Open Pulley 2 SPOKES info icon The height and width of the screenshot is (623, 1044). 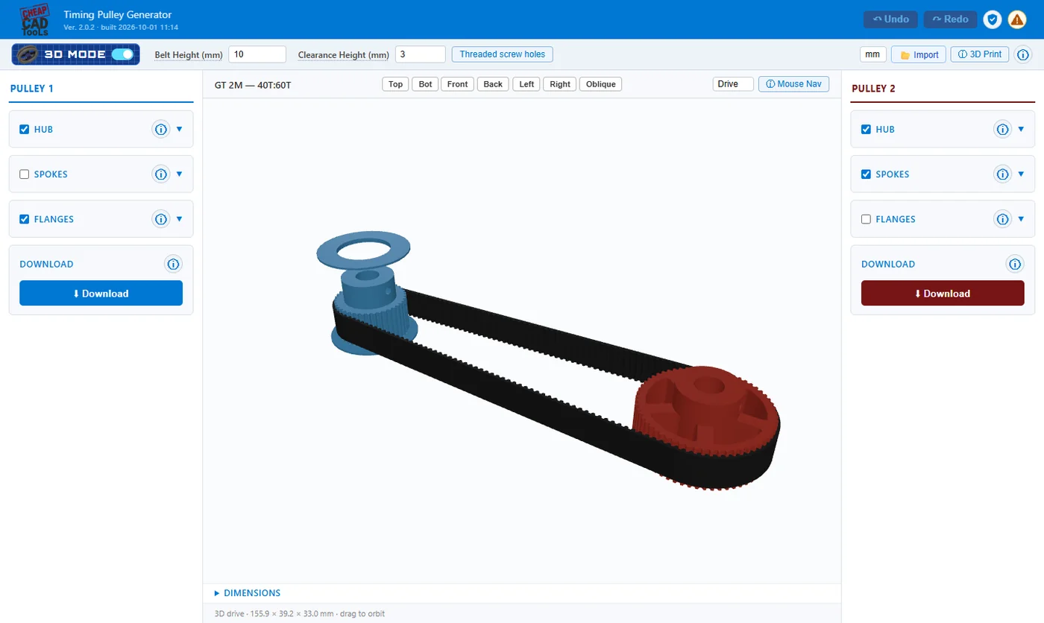point(1002,174)
